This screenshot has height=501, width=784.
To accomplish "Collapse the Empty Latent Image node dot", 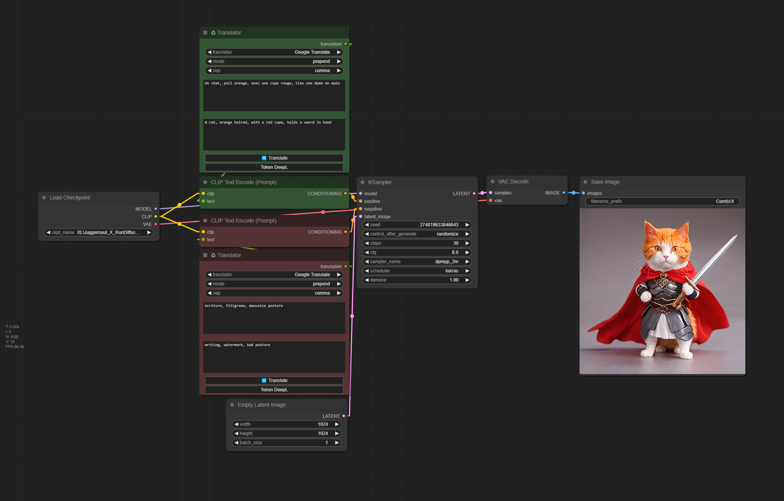I will pyautogui.click(x=232, y=405).
